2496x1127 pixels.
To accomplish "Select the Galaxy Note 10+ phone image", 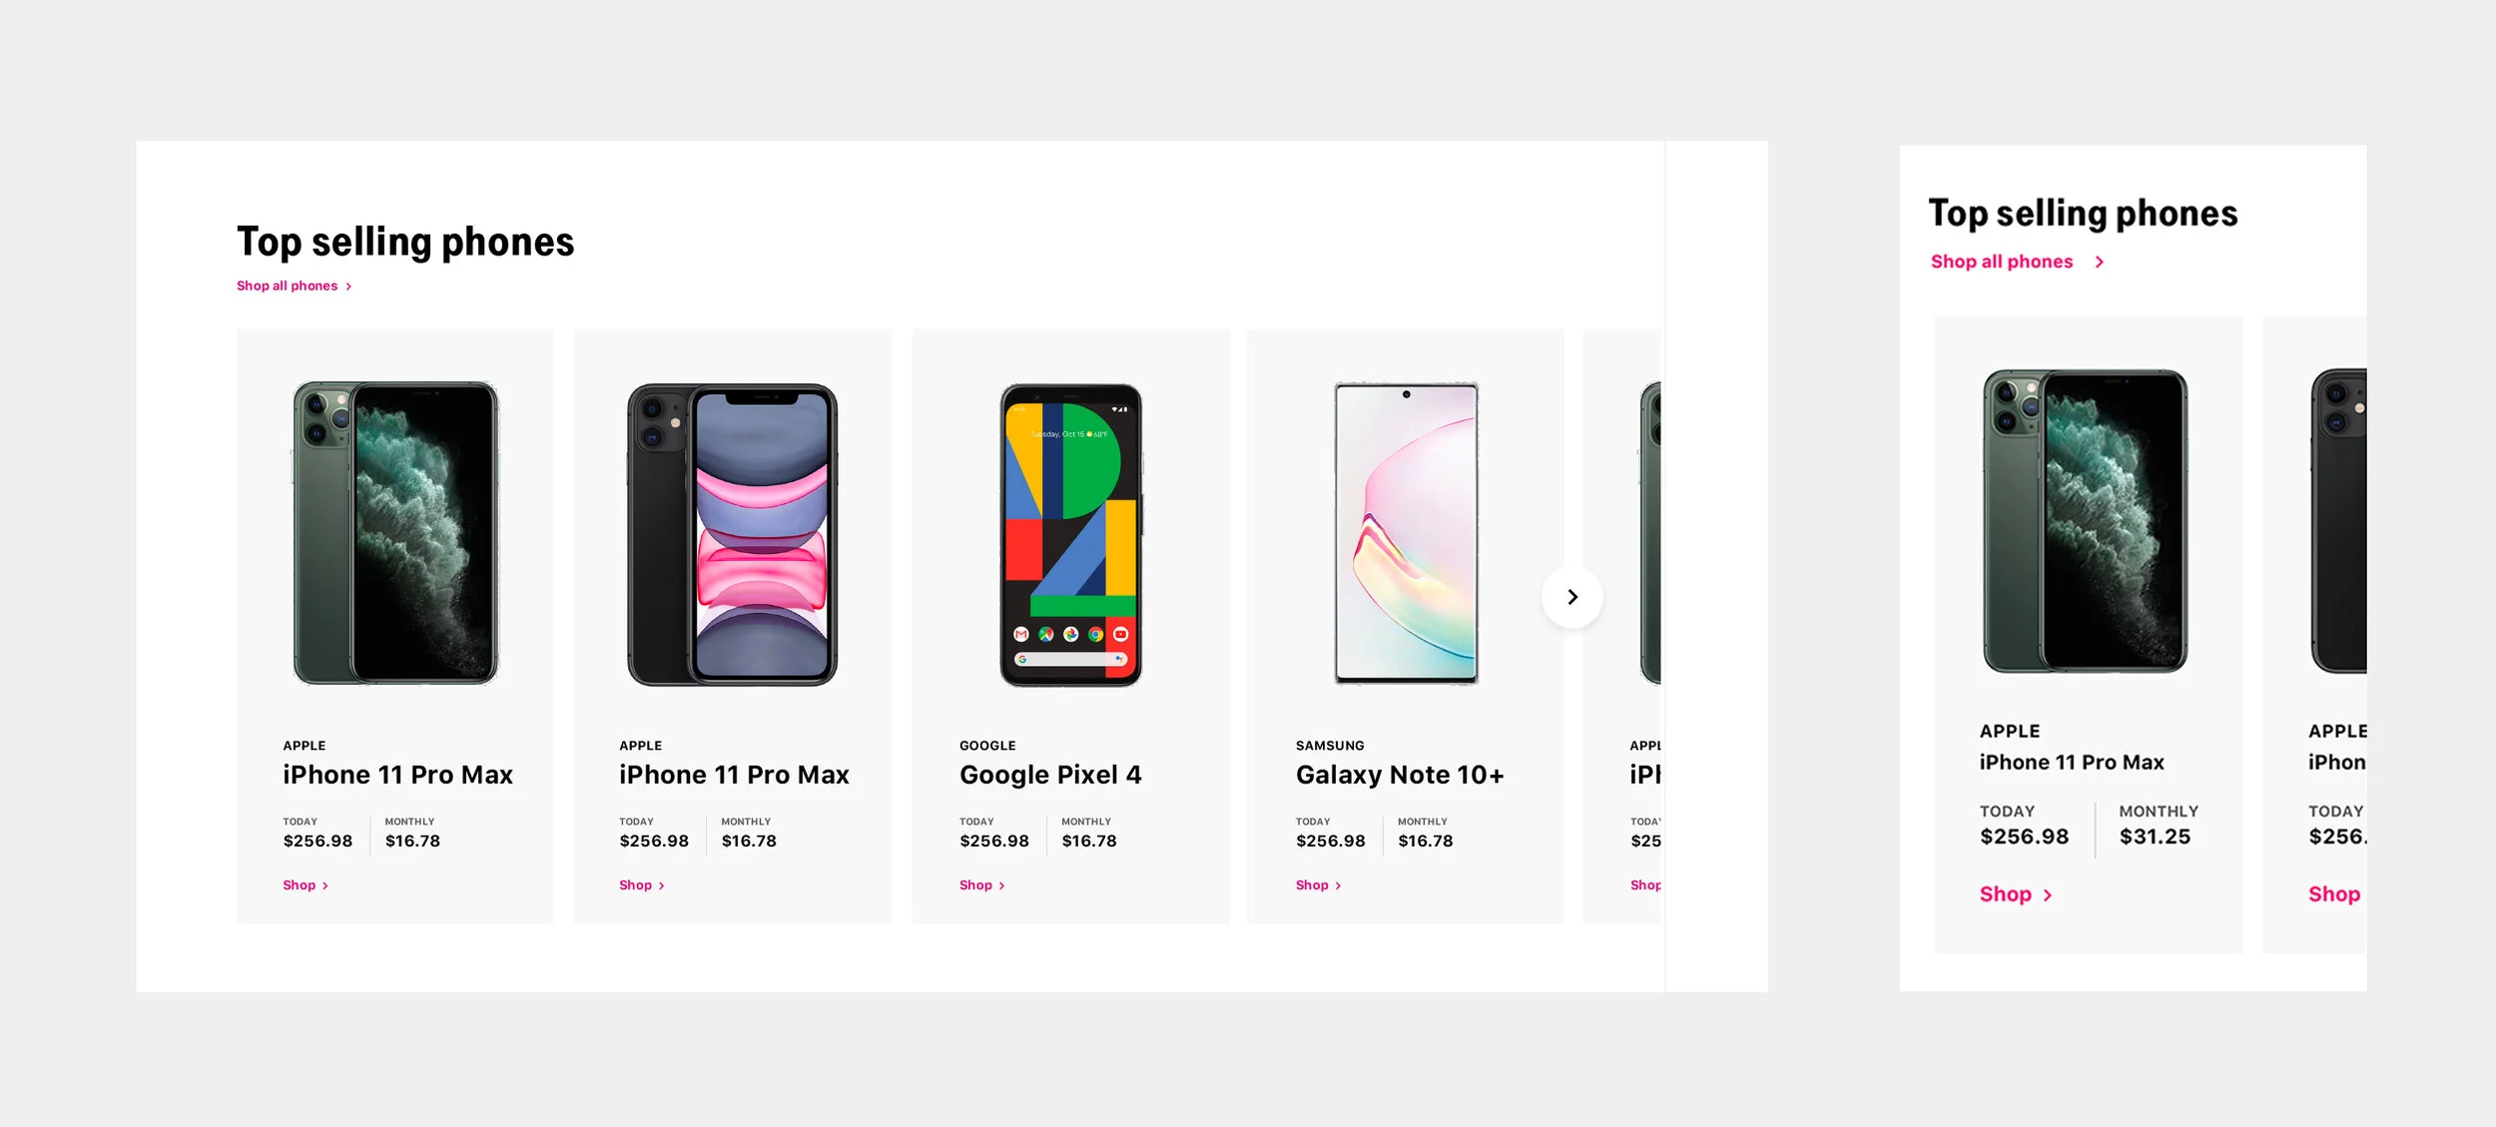I will [x=1406, y=533].
